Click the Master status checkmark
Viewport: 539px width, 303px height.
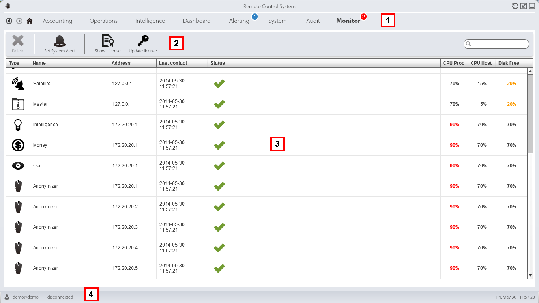tap(219, 104)
